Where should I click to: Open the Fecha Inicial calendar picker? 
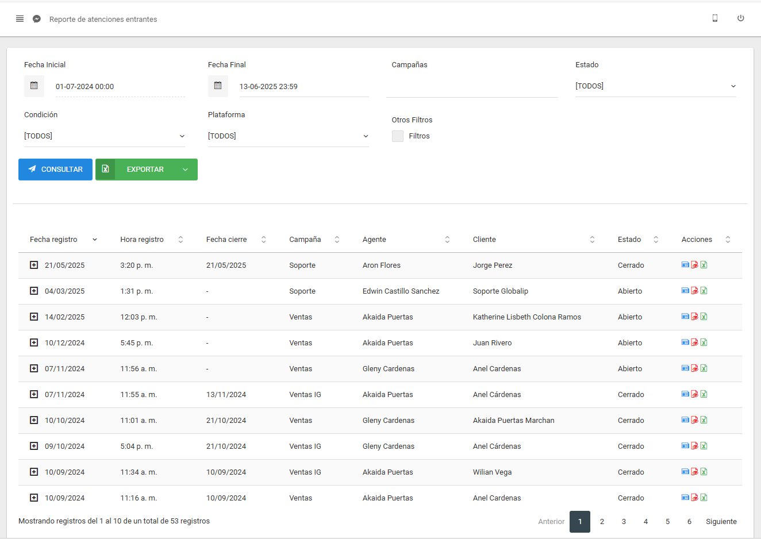point(34,86)
